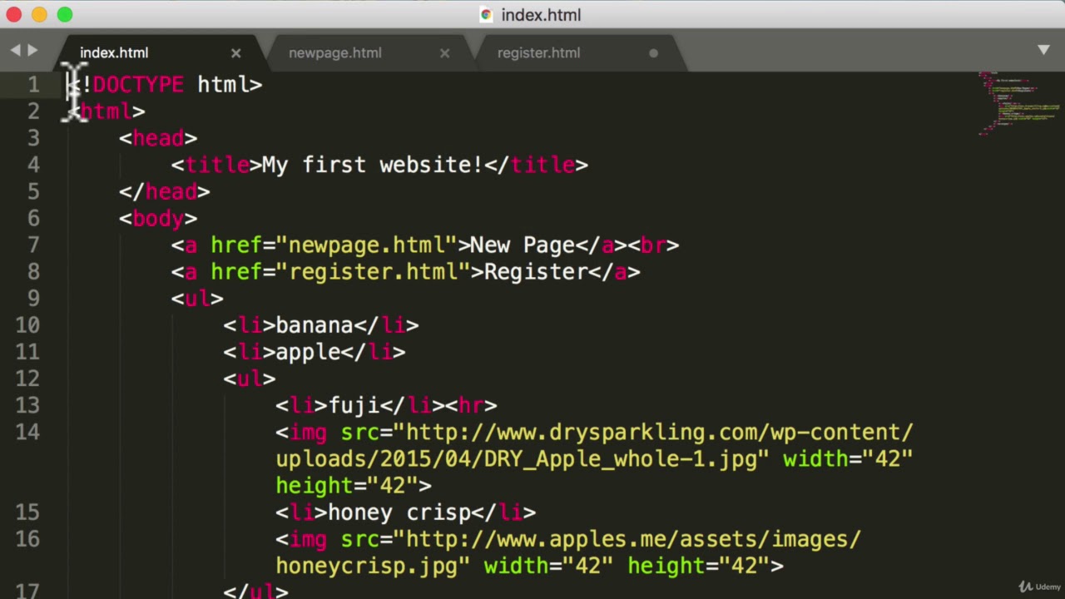Click the nested ul tag on line 12

[250, 379]
